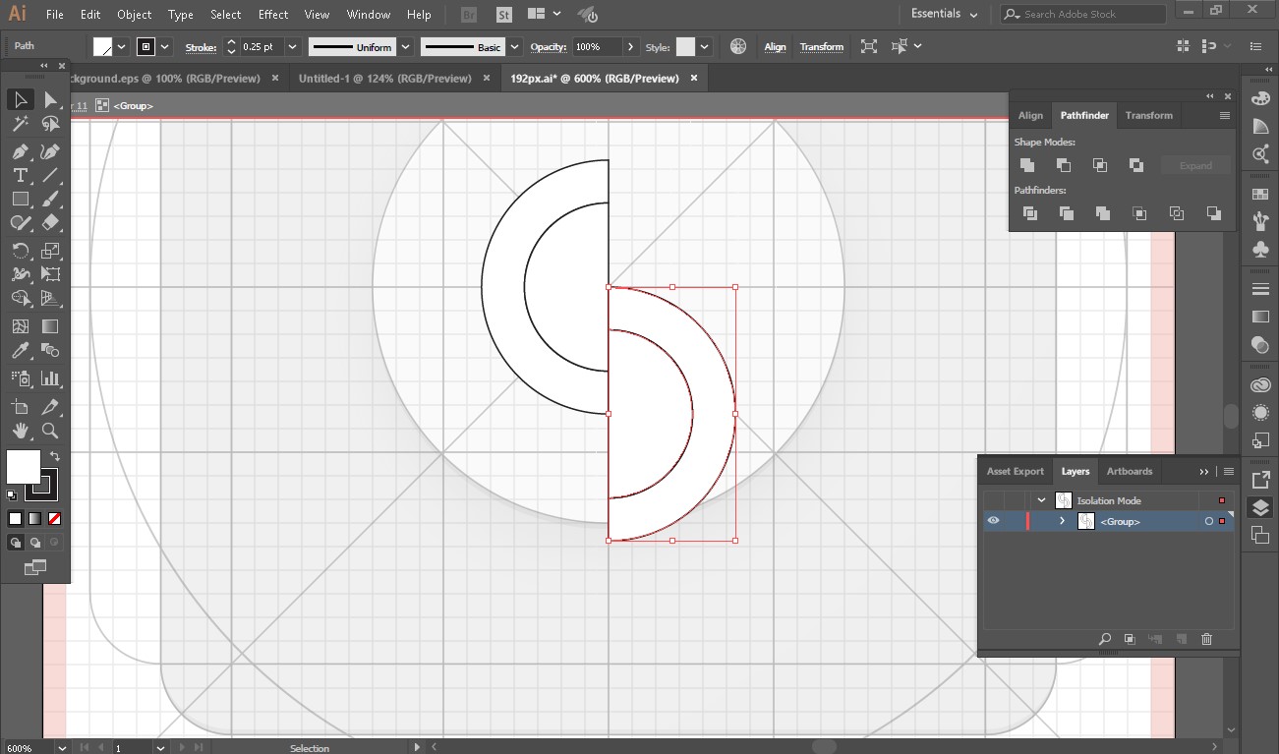The width and height of the screenshot is (1279, 754).
Task: Select the Pen tool
Action: 20,151
